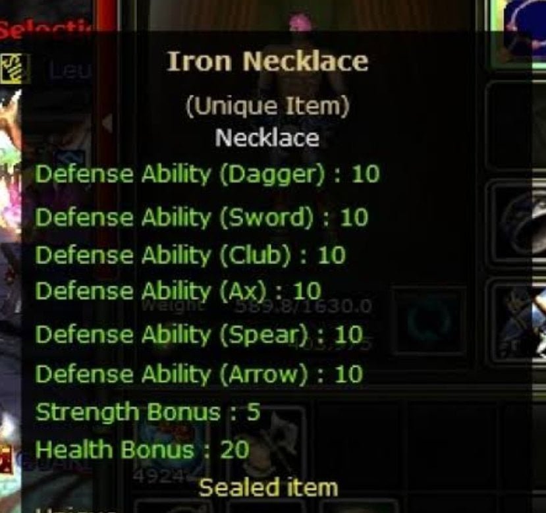546x513 pixels.
Task: Click the small left-pointing arrow on the panel
Action: click(107, 122)
